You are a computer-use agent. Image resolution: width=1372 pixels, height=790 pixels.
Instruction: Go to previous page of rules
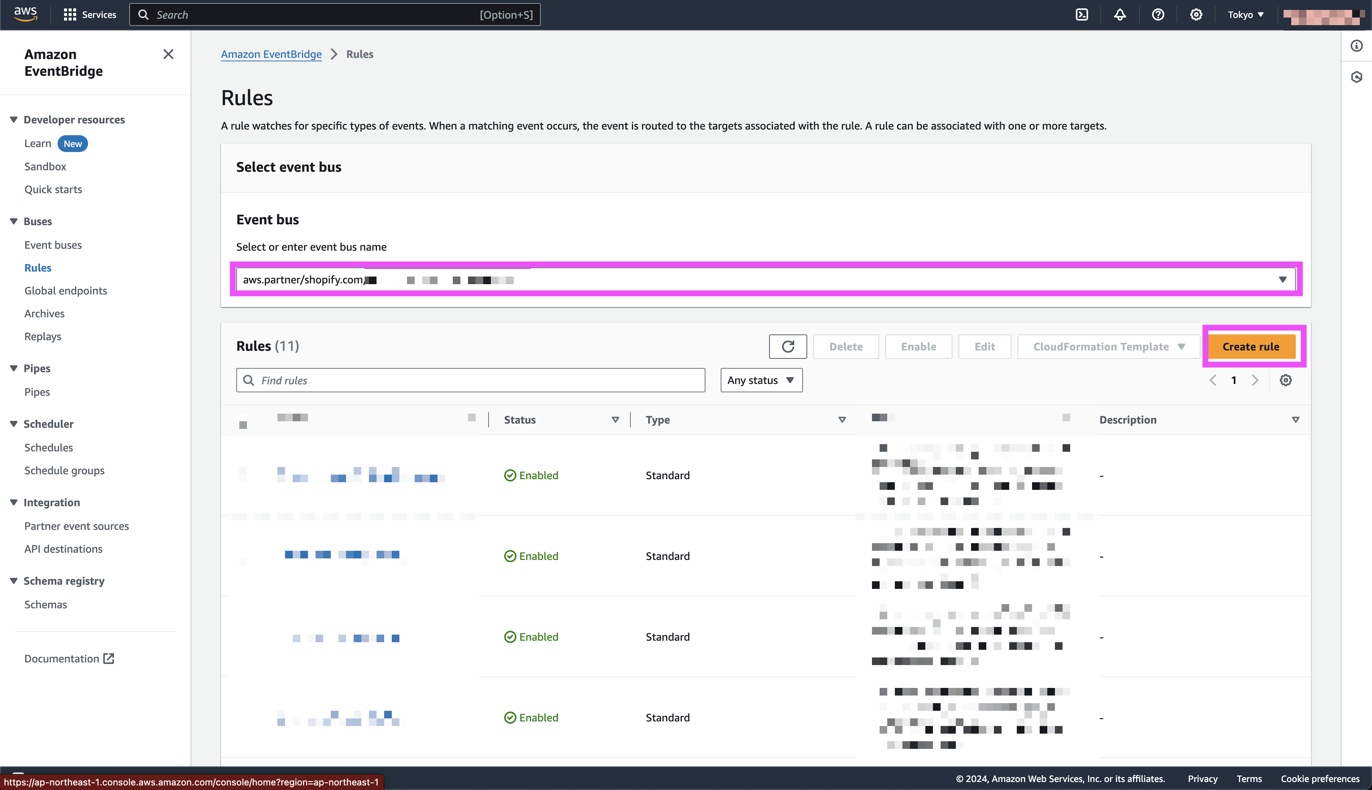(1212, 381)
